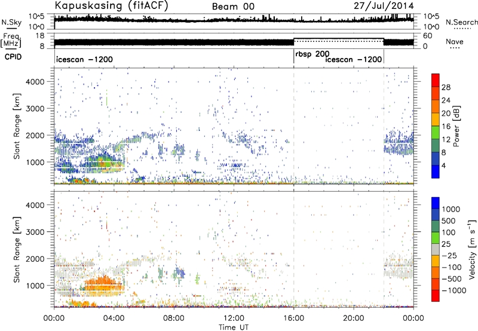
Task: Click the "08:00" time axis tick
Action: (x=174, y=318)
